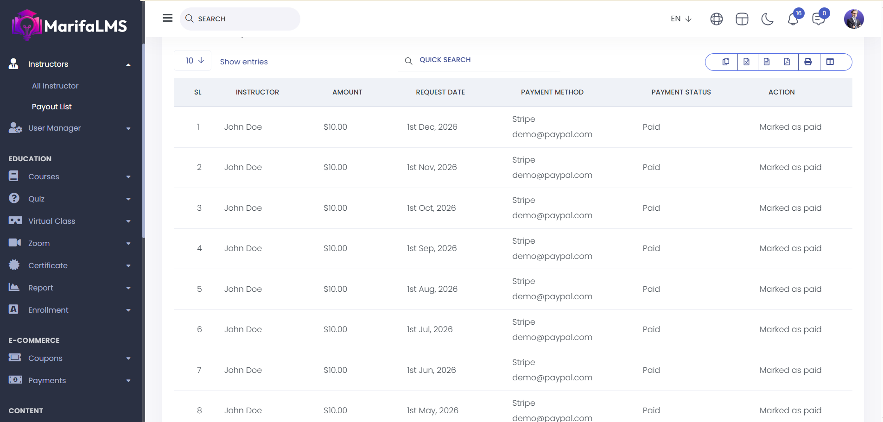Sort the table by Amount column header
The image size is (883, 422).
347,92
